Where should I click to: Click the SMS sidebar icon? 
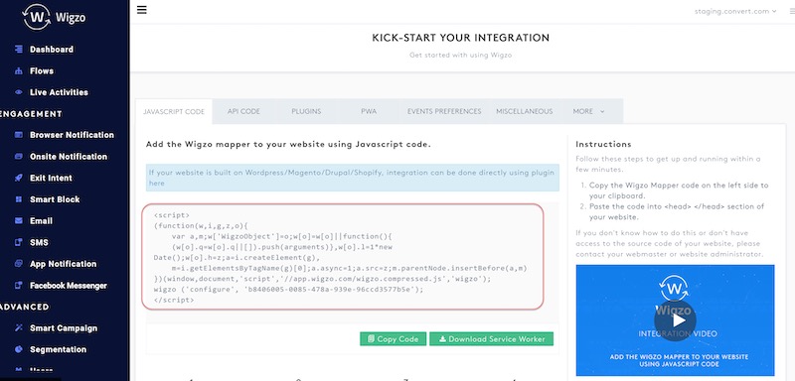pos(19,242)
